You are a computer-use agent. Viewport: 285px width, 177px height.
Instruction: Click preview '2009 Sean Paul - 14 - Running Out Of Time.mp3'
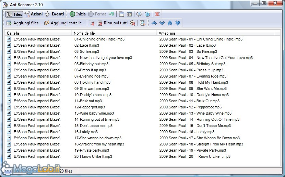(199, 120)
